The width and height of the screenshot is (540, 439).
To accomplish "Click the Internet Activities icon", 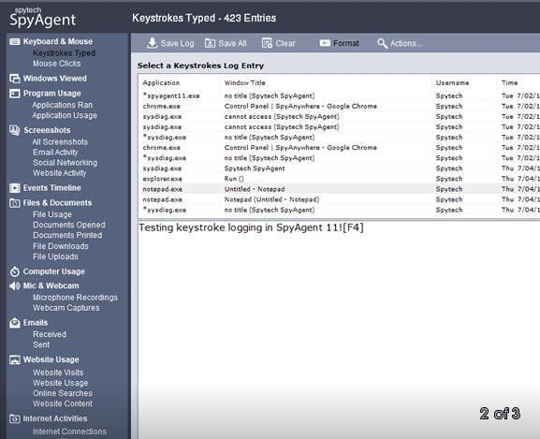I will tap(15, 418).
